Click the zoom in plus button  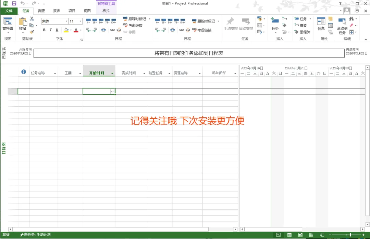pos(363,235)
